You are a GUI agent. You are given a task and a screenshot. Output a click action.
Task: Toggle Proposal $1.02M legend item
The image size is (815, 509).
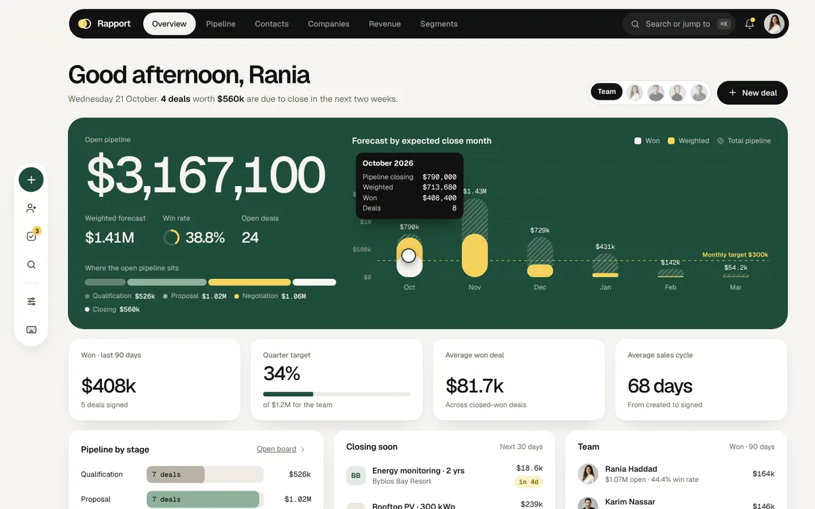click(195, 296)
